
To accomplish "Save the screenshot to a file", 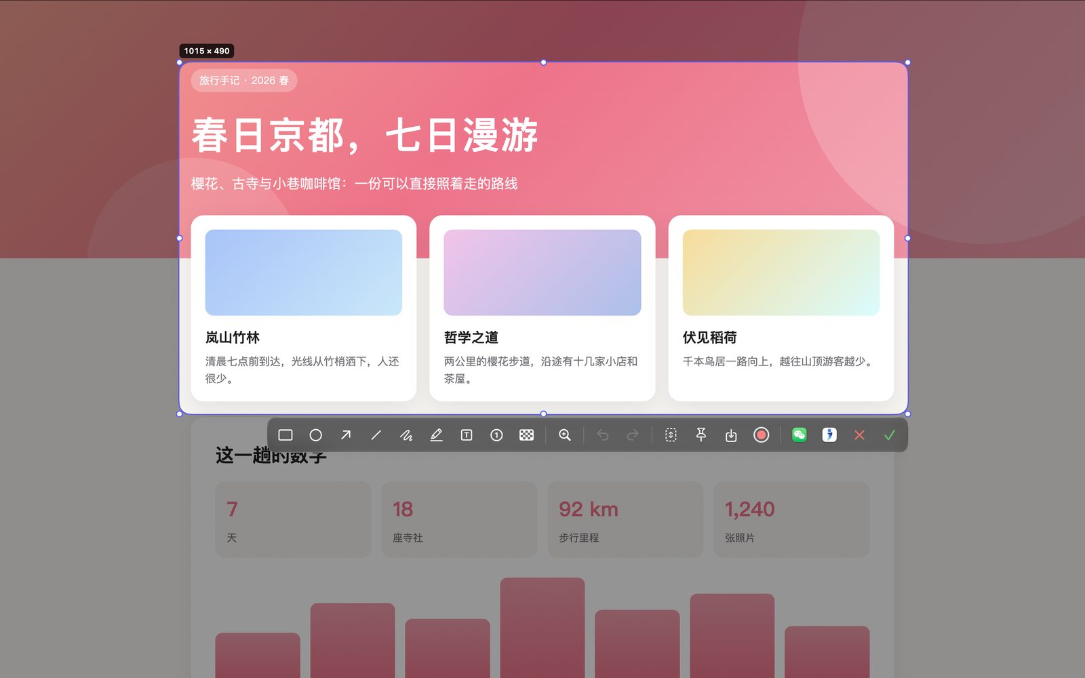I will coord(731,435).
